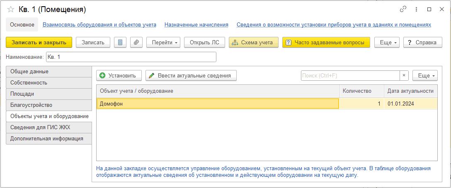Image resolution: width=451 pixels, height=188 pixels.
Task: Open Схема учета
Action: 254,42
